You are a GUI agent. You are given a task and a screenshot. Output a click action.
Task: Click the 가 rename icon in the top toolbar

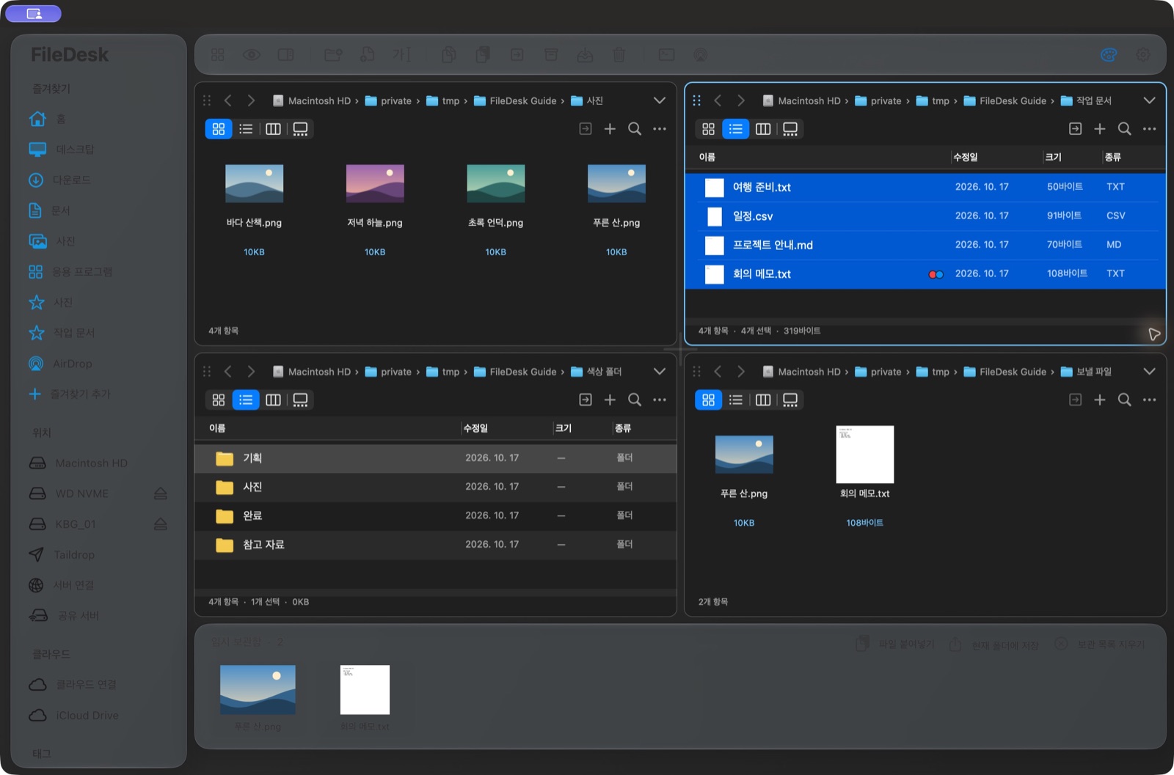pos(401,55)
